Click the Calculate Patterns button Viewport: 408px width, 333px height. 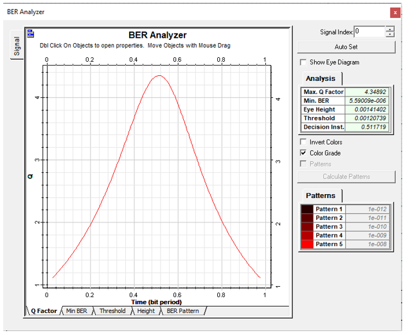point(346,177)
